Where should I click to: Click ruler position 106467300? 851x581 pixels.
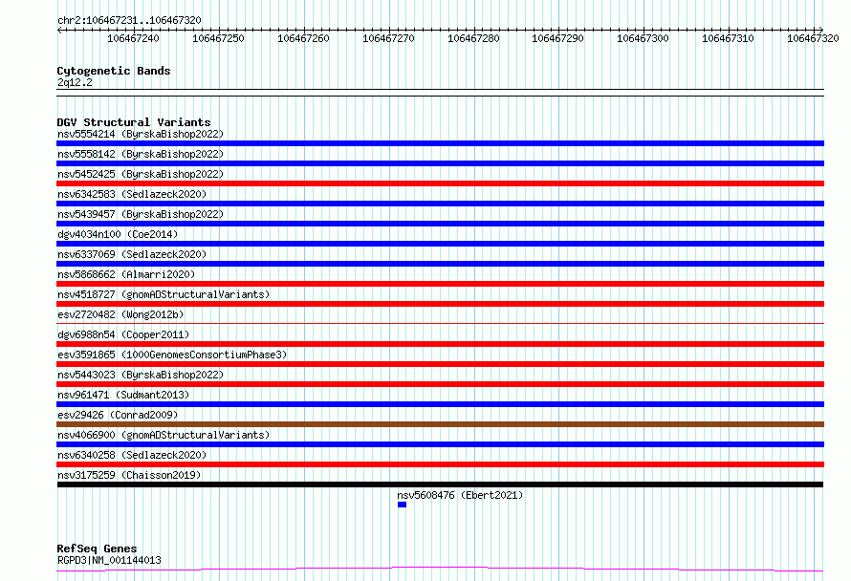coord(644,38)
